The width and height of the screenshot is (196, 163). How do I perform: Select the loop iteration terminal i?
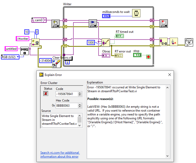click(x=67, y=62)
